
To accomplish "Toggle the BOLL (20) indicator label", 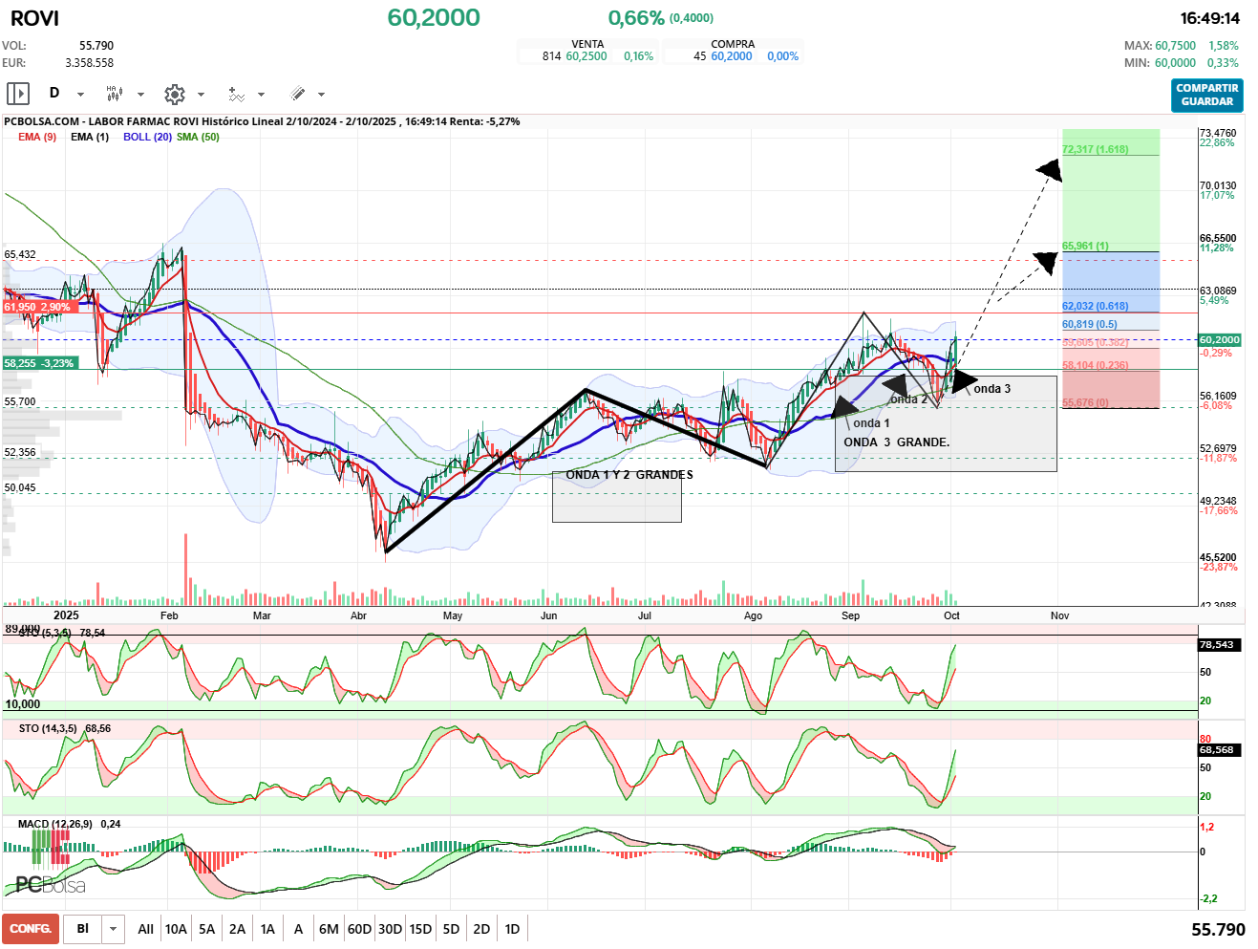I will pos(147,137).
